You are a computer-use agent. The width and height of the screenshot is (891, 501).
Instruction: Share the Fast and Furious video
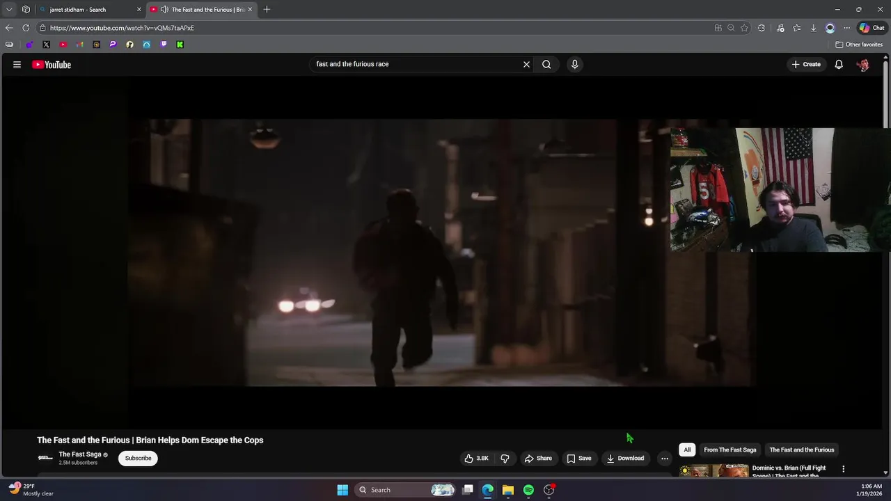538,458
